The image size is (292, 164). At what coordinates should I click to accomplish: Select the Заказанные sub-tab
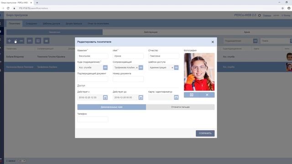pos(54,32)
